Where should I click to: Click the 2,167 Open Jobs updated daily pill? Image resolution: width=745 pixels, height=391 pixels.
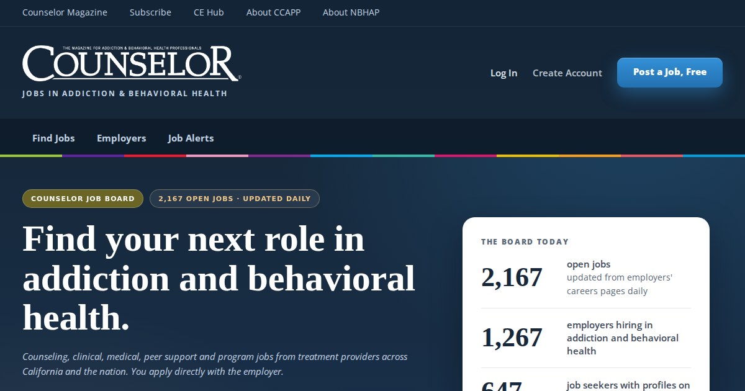(235, 199)
